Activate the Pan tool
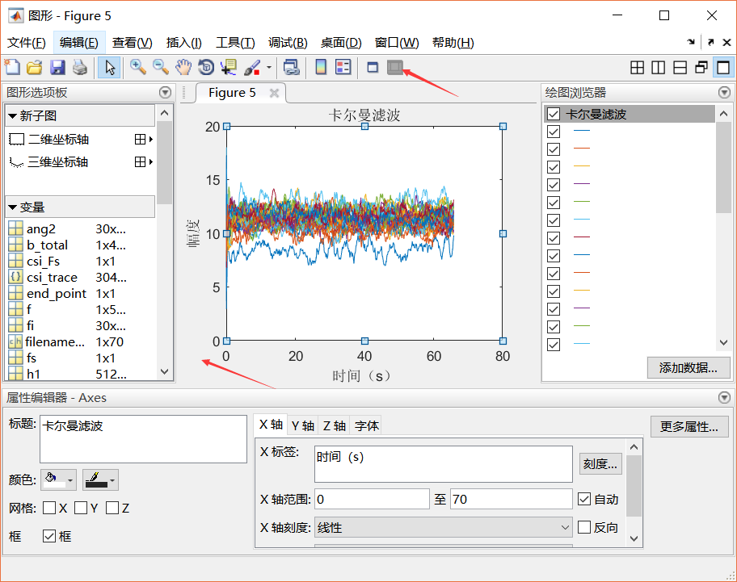Image resolution: width=737 pixels, height=582 pixels. 183,68
